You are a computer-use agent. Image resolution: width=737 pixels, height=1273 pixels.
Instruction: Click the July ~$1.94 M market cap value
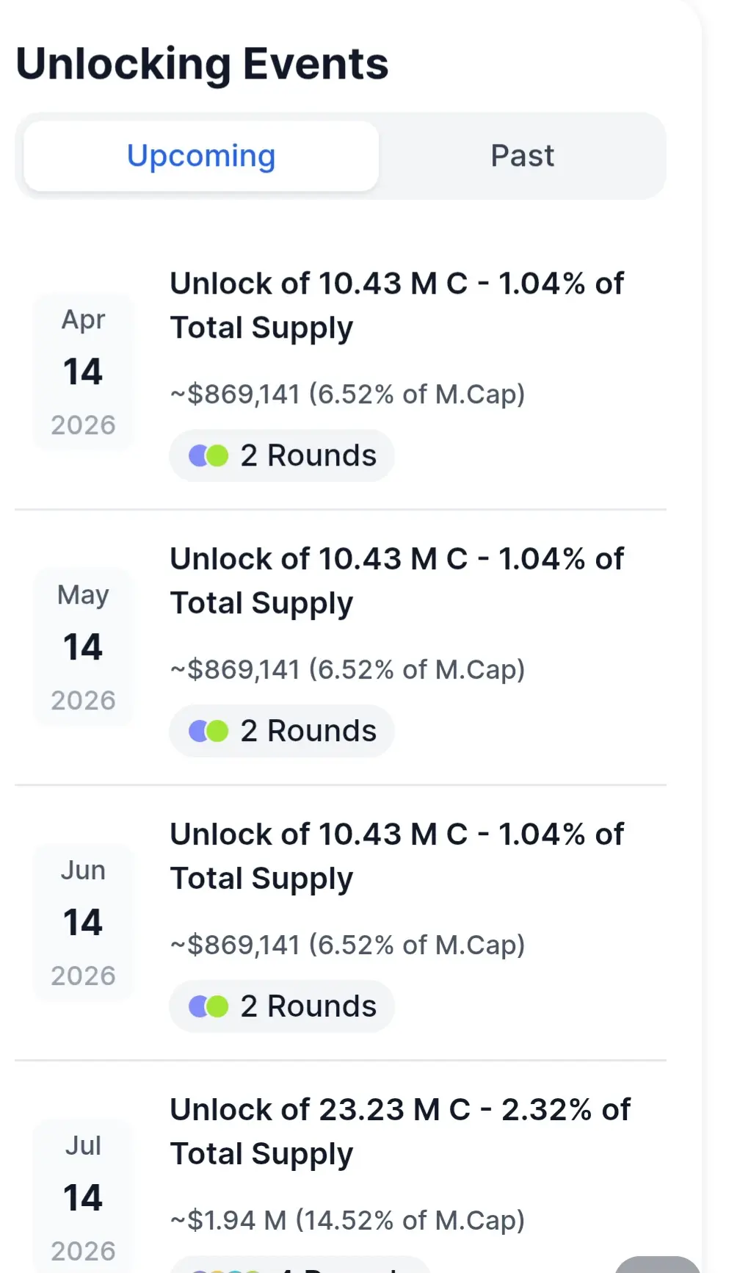click(347, 1220)
